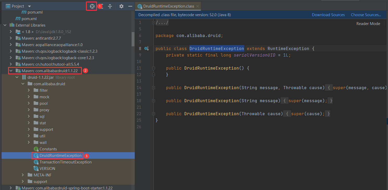The height and width of the screenshot is (190, 388).
Task: Click the highlighted DruidRuntimeException class name in code
Action: 217,48
